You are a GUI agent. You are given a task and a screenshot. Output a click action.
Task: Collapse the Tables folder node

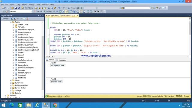click(11, 22)
